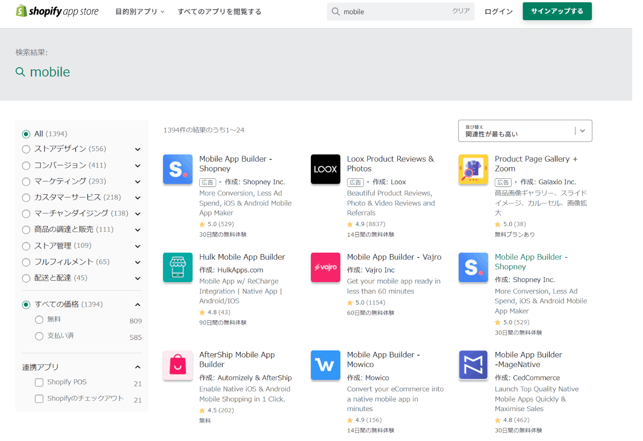
Task: Check the Shopify POS checkbox
Action: (x=39, y=382)
